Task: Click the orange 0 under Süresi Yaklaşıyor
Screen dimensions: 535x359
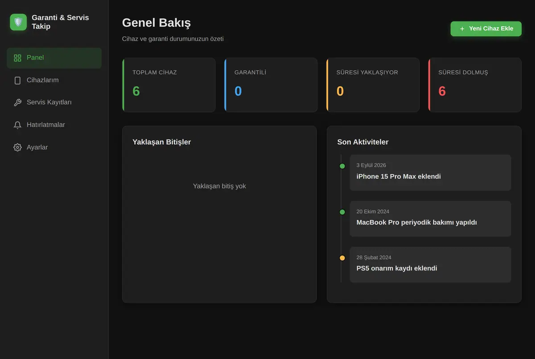Action: (x=340, y=91)
